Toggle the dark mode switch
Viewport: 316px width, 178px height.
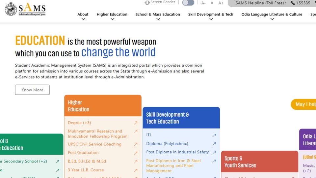(x=188, y=3)
